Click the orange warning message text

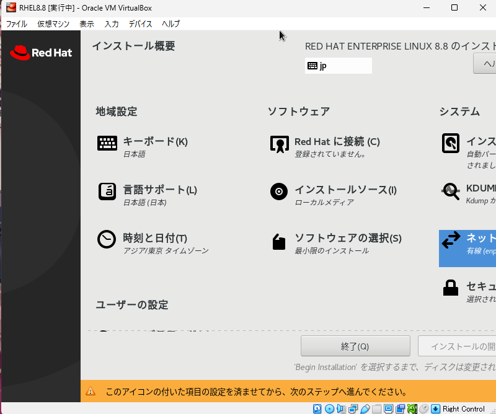point(256,392)
